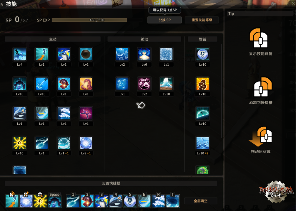Click the blue-haired girl passive skill Lv6

click(x=144, y=54)
